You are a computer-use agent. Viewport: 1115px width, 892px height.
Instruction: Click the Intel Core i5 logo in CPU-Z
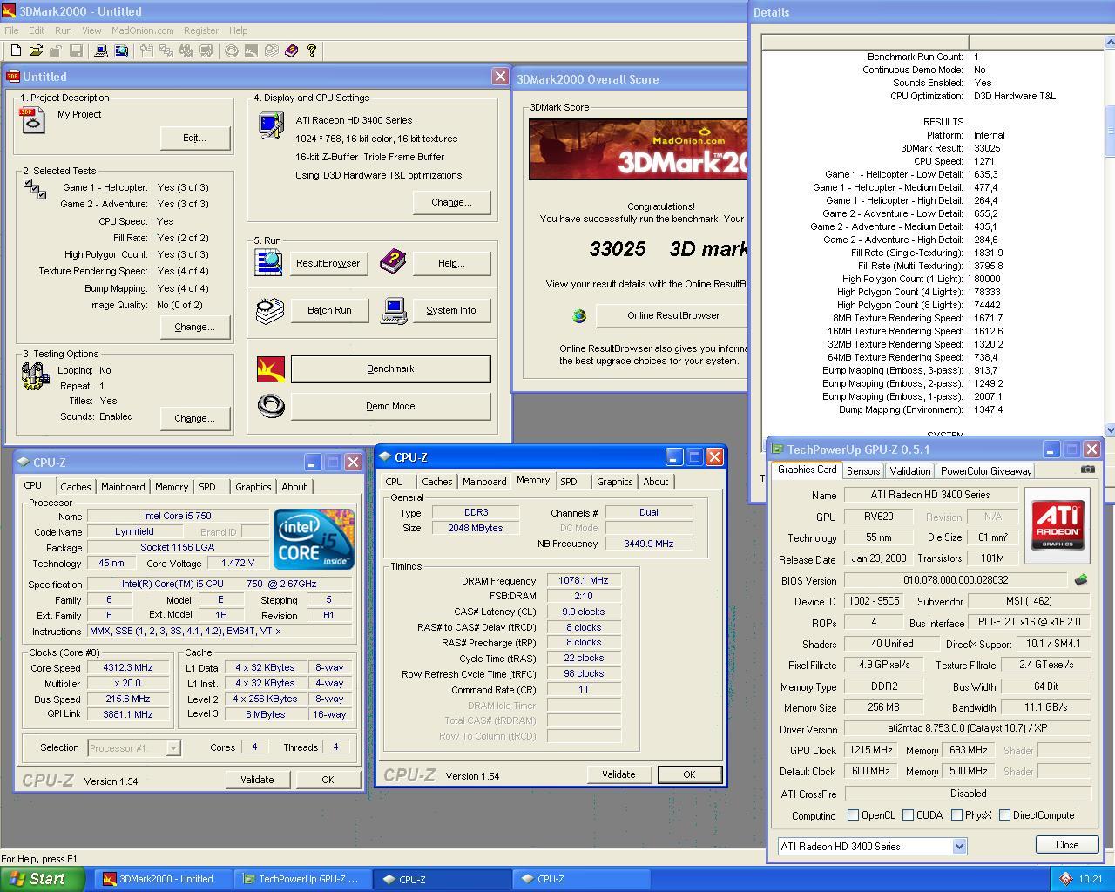(x=314, y=539)
